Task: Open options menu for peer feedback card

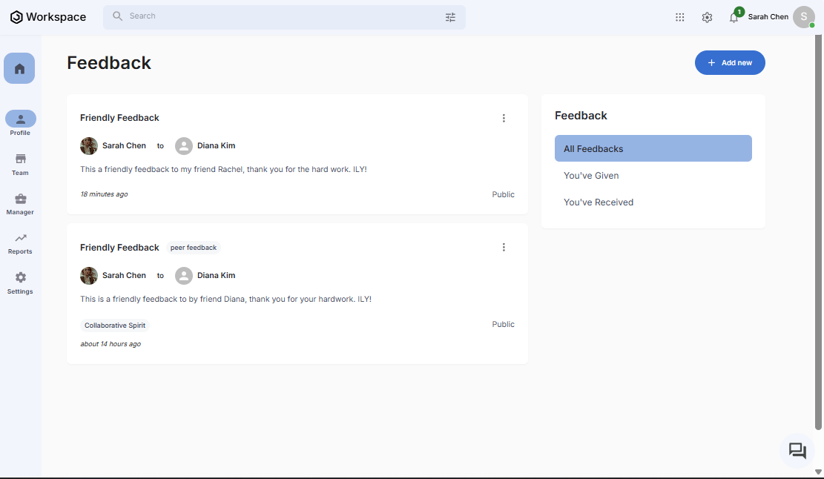Action: 504,248
